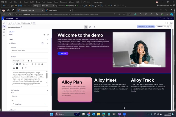
Task: Open Hero block settings circle icon
Action: 45,35
